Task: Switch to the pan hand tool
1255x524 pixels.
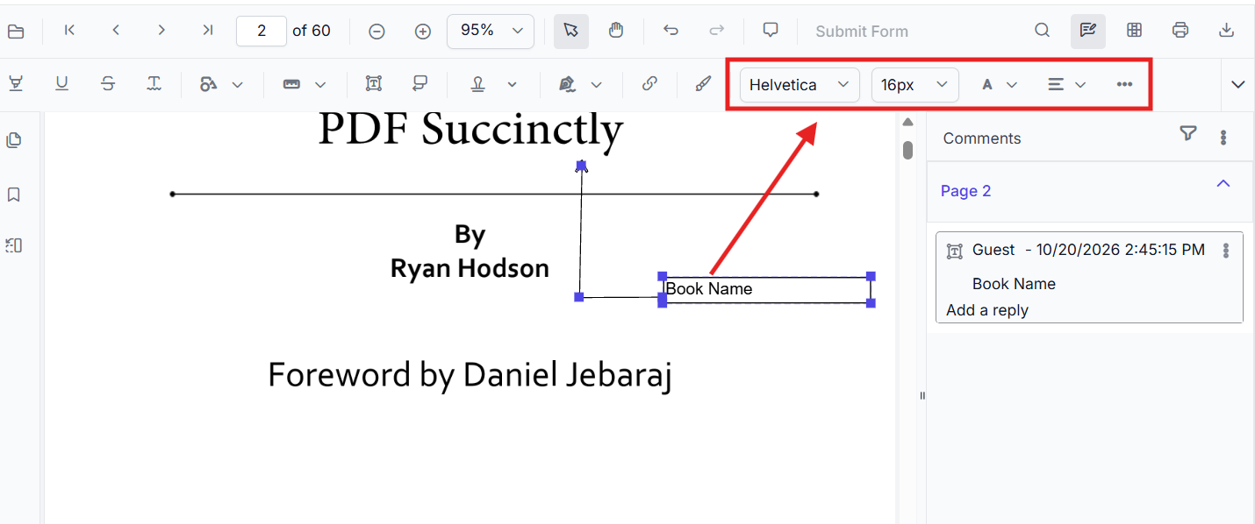Action: [x=616, y=31]
